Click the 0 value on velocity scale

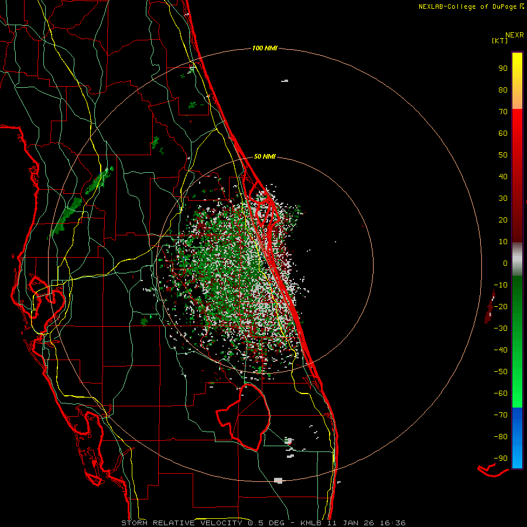[505, 263]
